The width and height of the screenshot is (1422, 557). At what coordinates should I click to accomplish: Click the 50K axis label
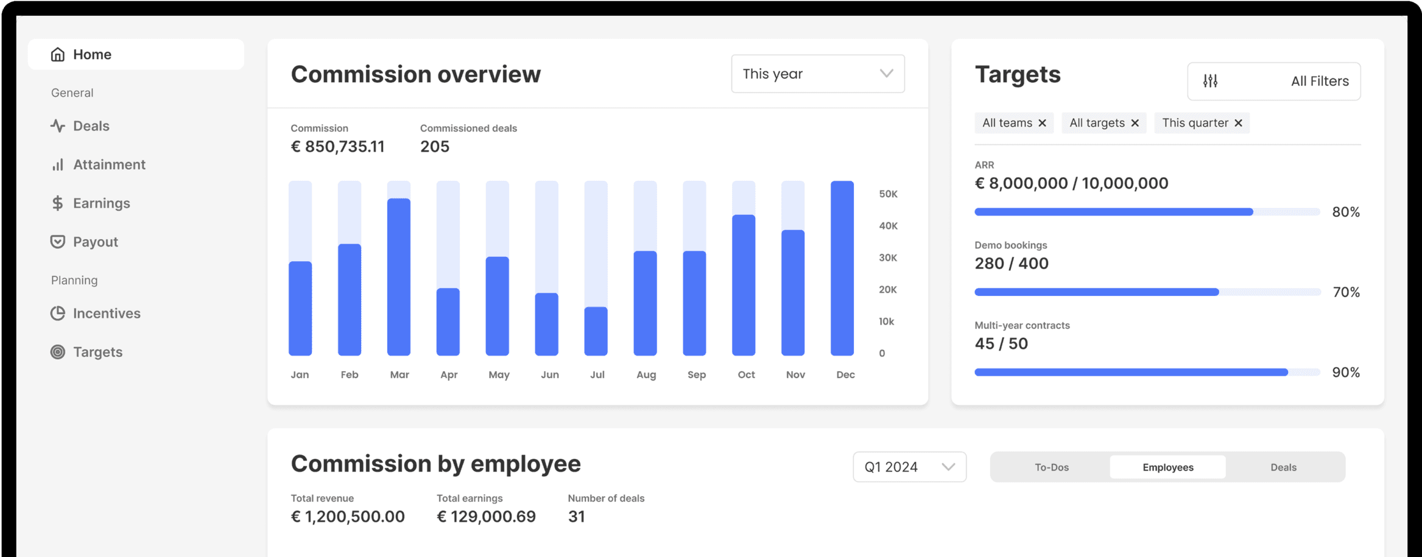tap(888, 194)
